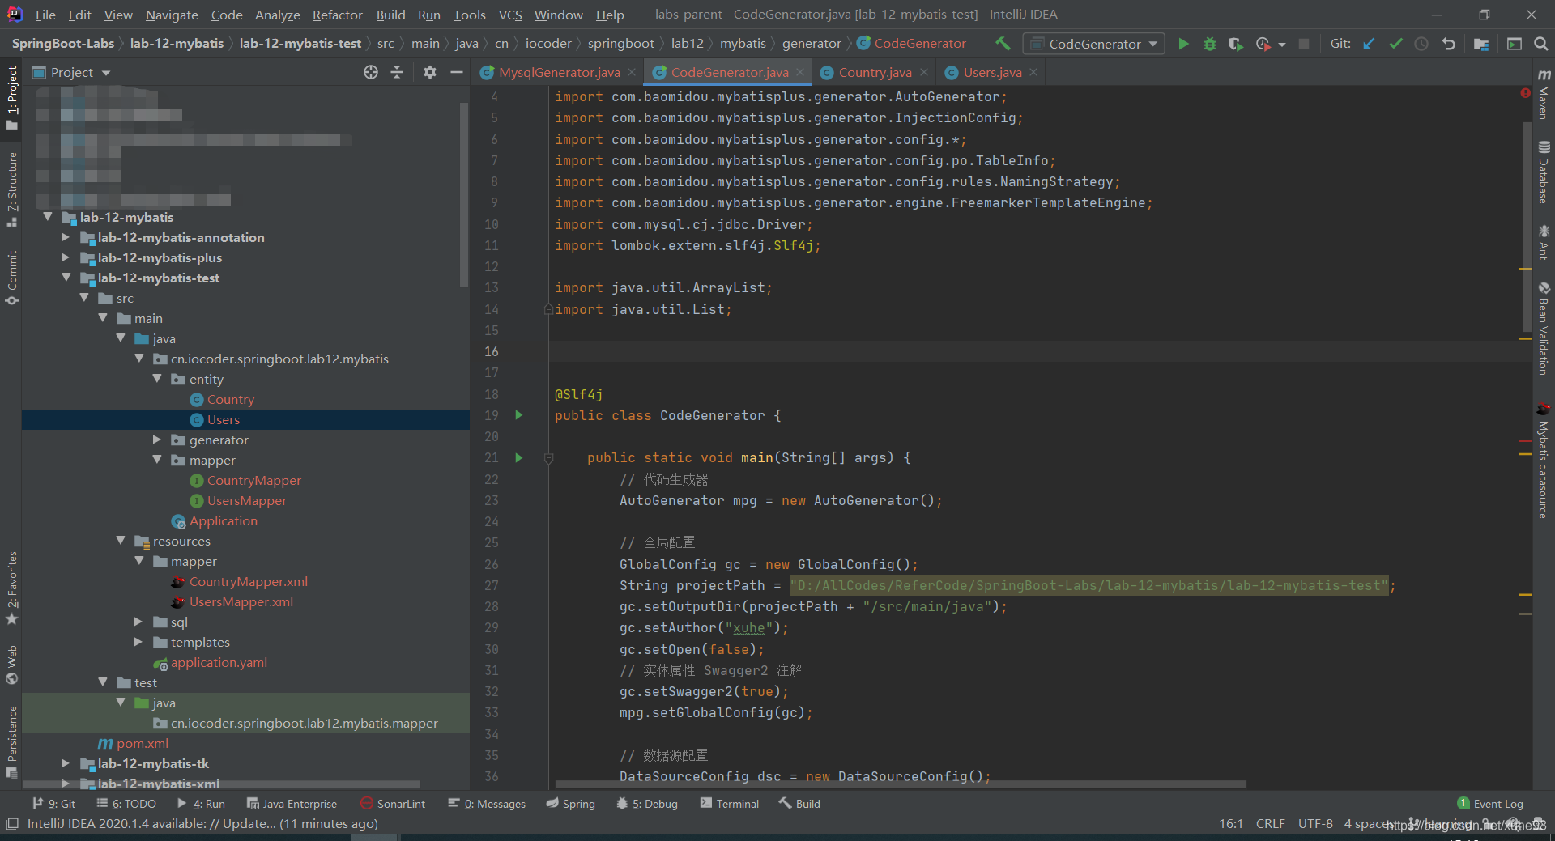Open the 6: TODO tool window

[126, 804]
